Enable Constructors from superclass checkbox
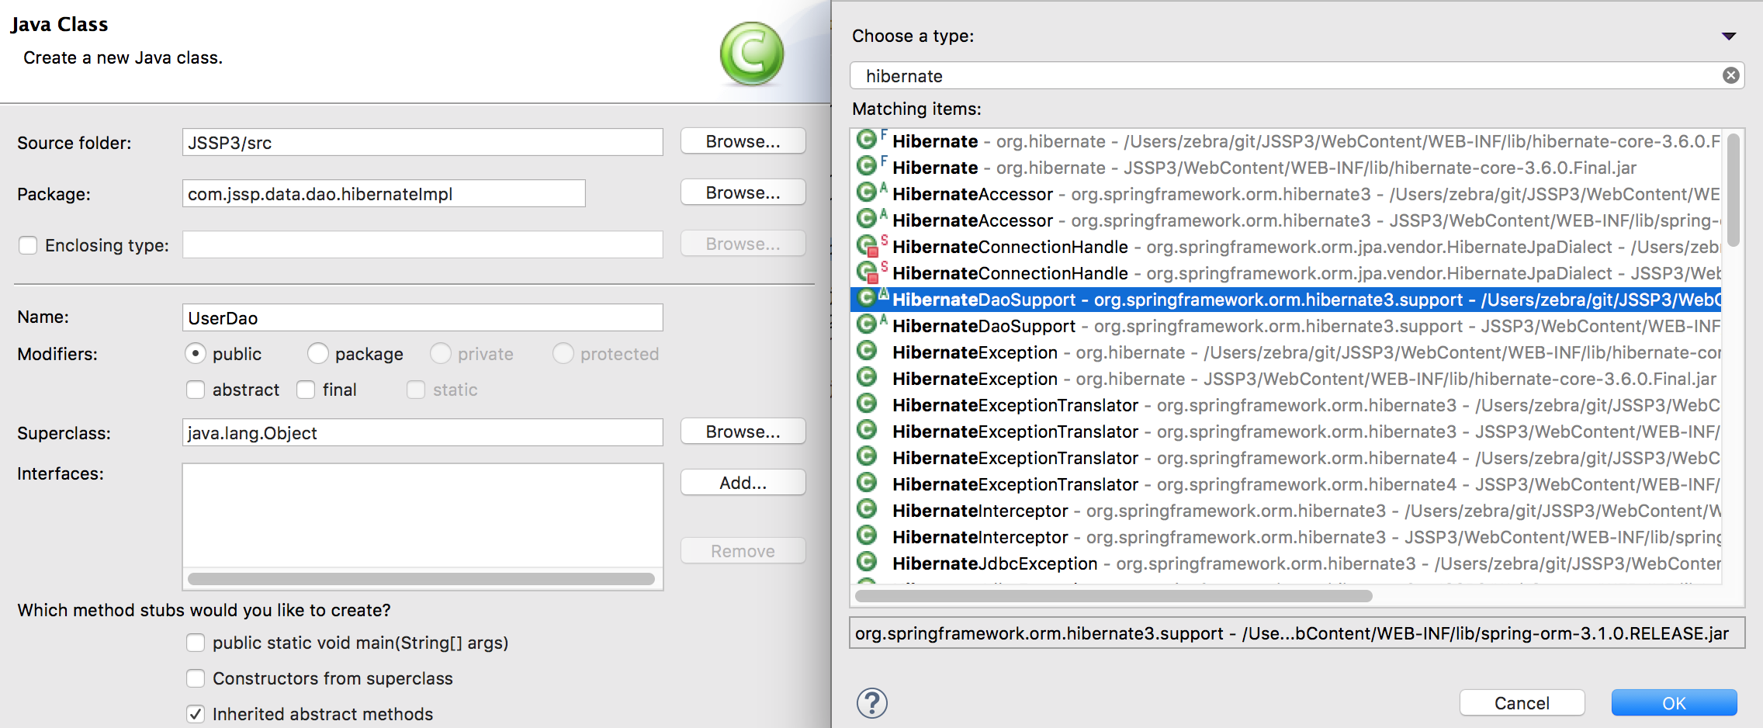Screen dimensions: 1763x728 coord(196,678)
